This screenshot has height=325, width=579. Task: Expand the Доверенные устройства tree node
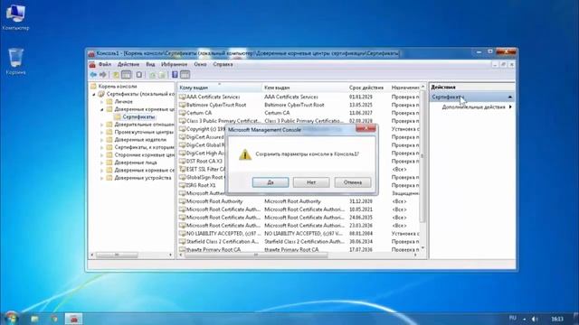pyautogui.click(x=102, y=178)
